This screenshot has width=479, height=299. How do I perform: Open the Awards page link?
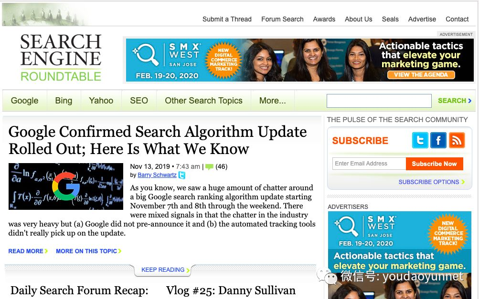[324, 19]
